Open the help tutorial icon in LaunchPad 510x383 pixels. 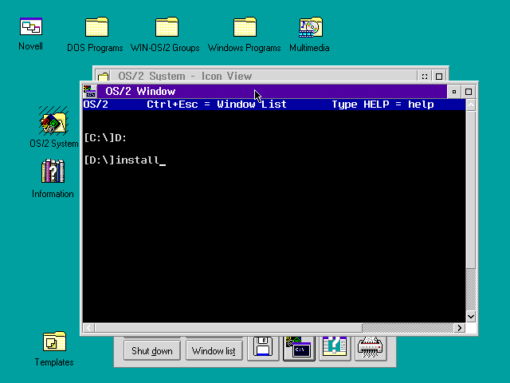coord(335,349)
